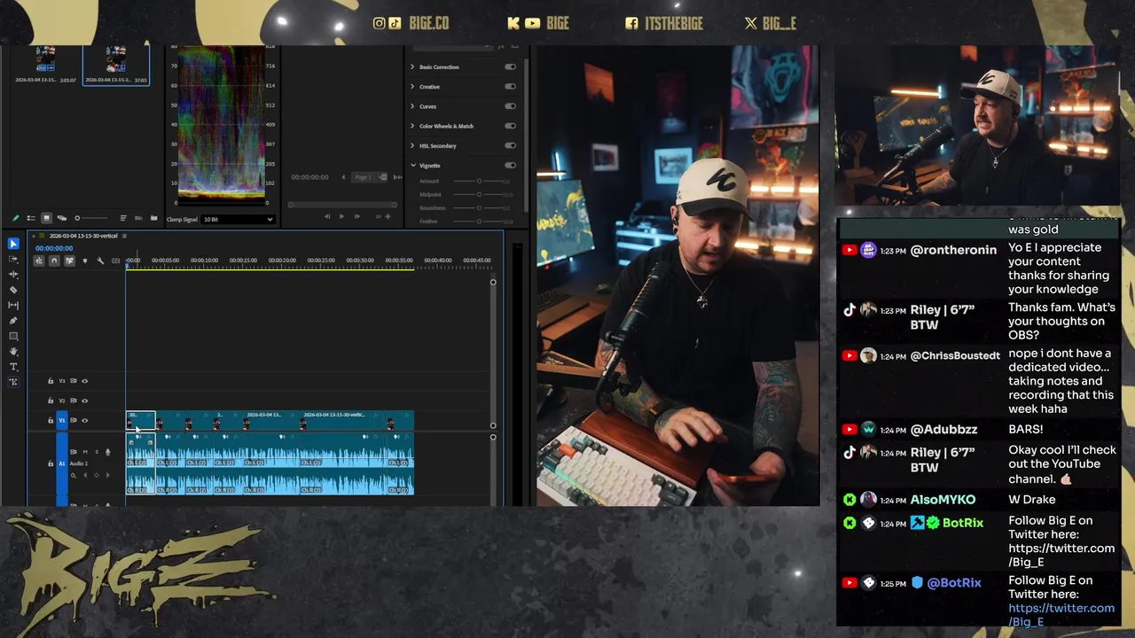Click the closed captions CC icon
1135x638 pixels.
[116, 261]
